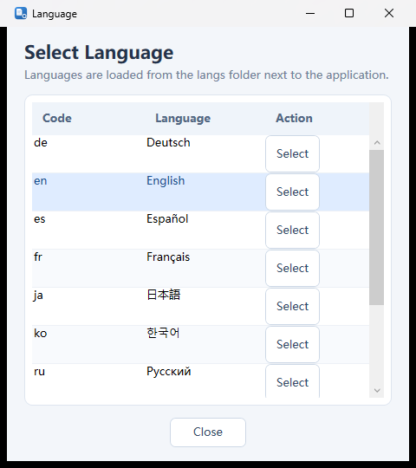Maximize the Language window
This screenshot has width=416, height=468.
(349, 13)
